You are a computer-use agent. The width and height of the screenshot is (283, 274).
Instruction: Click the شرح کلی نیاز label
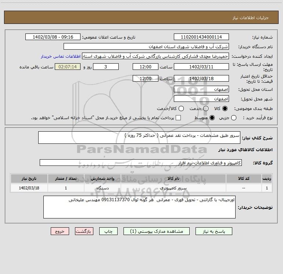(x=257, y=138)
